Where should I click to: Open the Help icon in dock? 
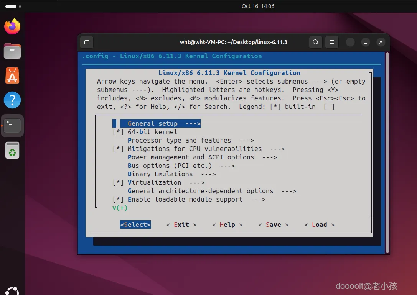[12, 100]
